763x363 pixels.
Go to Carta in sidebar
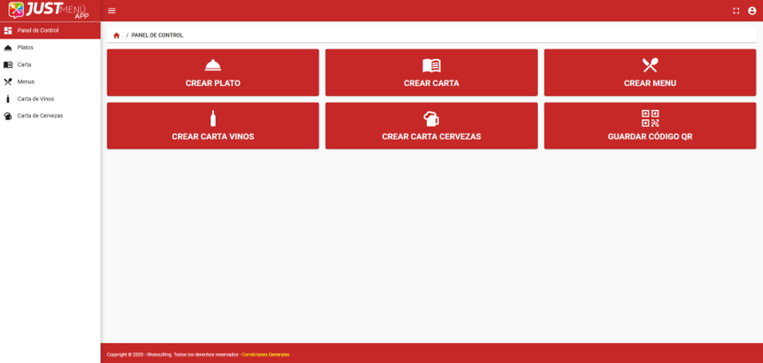point(24,64)
